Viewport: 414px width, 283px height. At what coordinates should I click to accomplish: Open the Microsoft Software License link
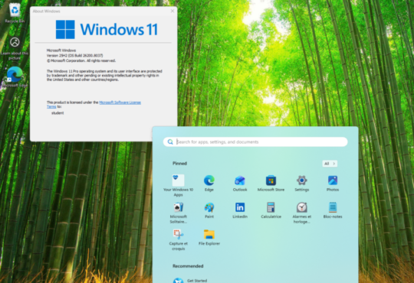pyautogui.click(x=120, y=102)
